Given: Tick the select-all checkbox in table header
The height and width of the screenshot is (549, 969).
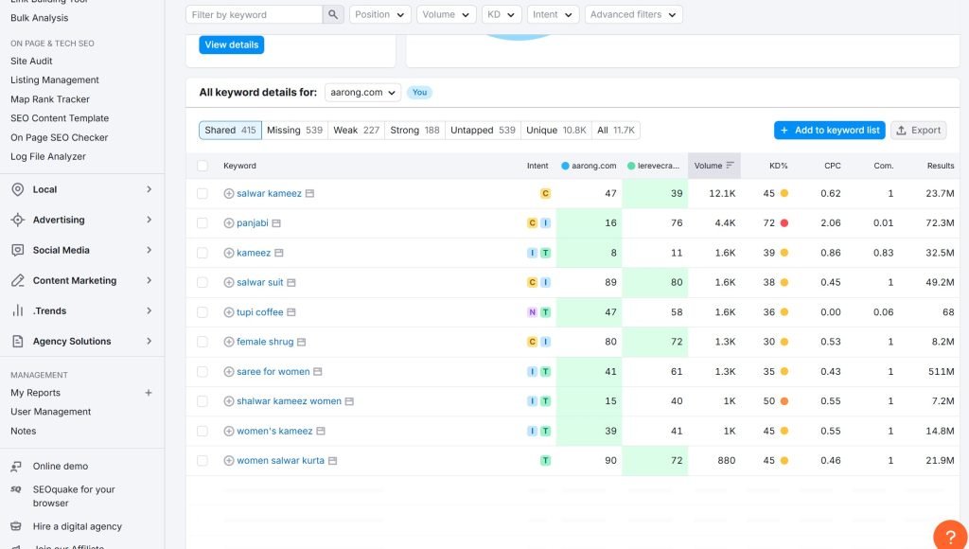Looking at the screenshot, I should pos(203,166).
